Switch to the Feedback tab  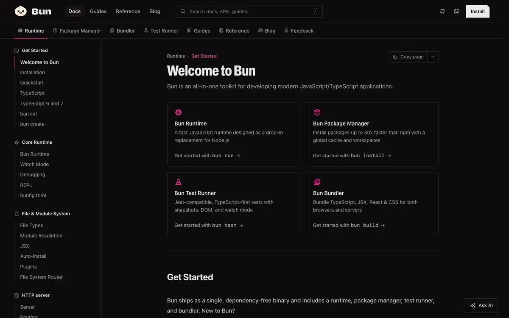click(x=299, y=31)
